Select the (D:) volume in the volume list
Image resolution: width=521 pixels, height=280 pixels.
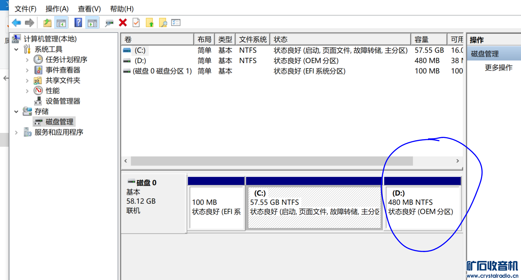(x=140, y=61)
